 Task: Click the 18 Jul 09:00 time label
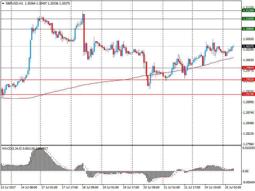[x=90, y=187]
